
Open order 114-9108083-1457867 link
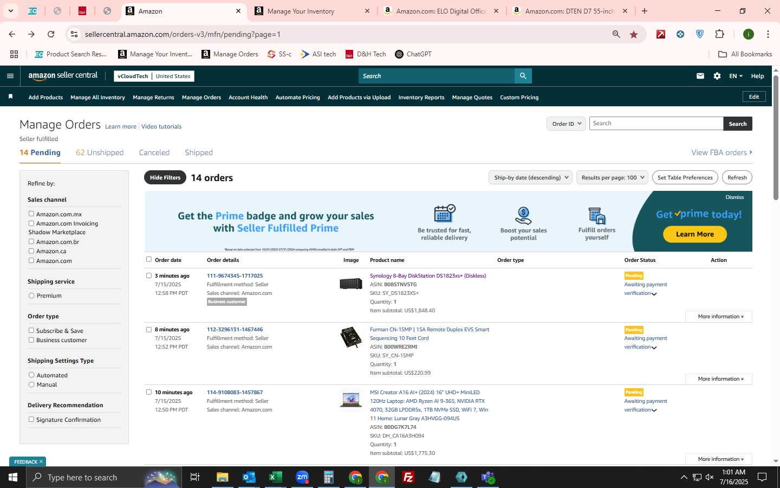pos(235,392)
